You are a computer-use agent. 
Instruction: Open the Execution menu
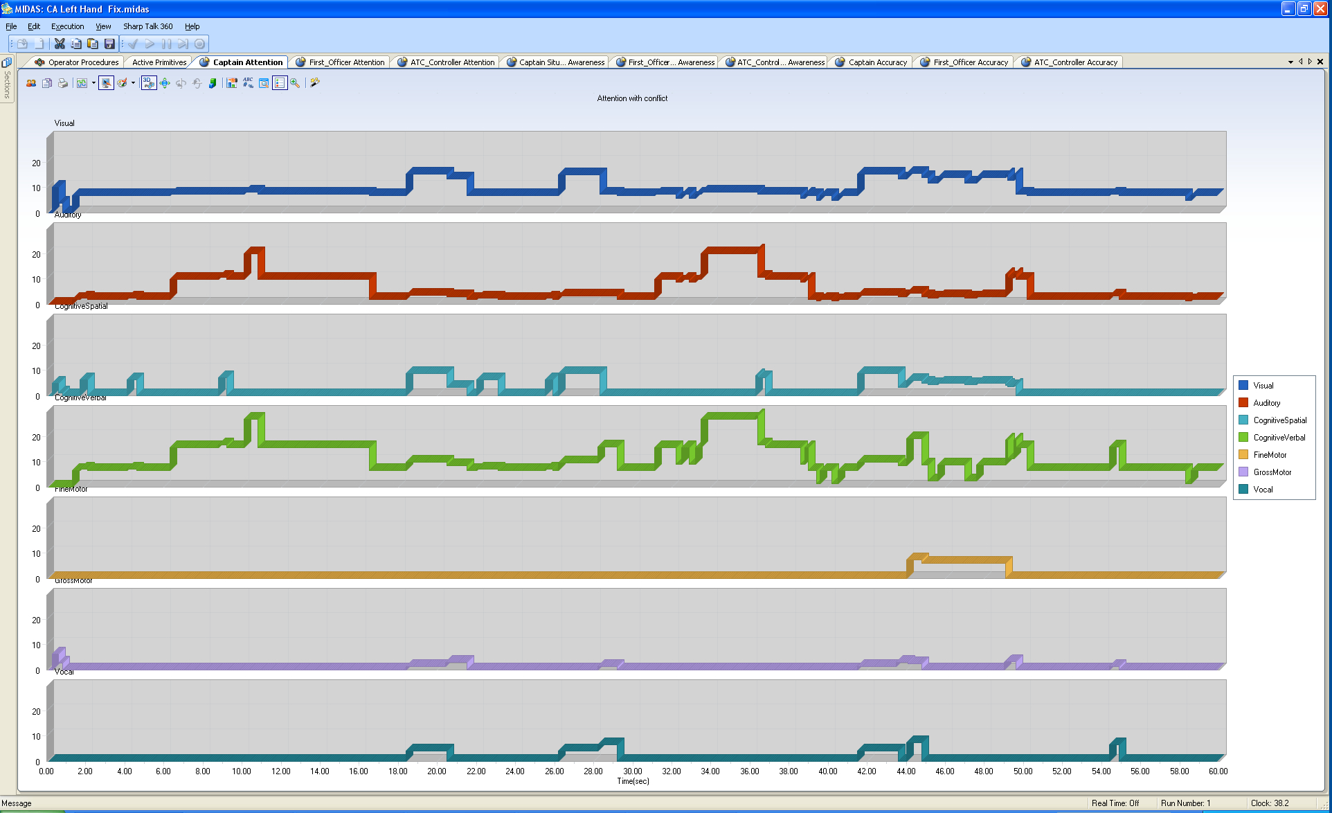(x=67, y=26)
